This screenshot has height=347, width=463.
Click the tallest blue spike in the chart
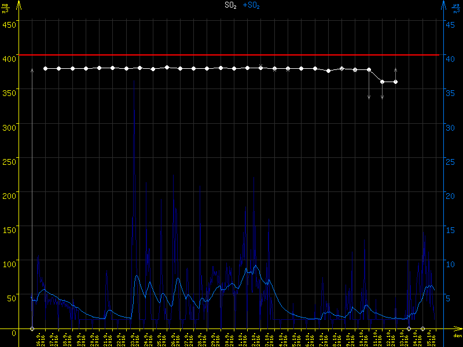click(x=134, y=113)
